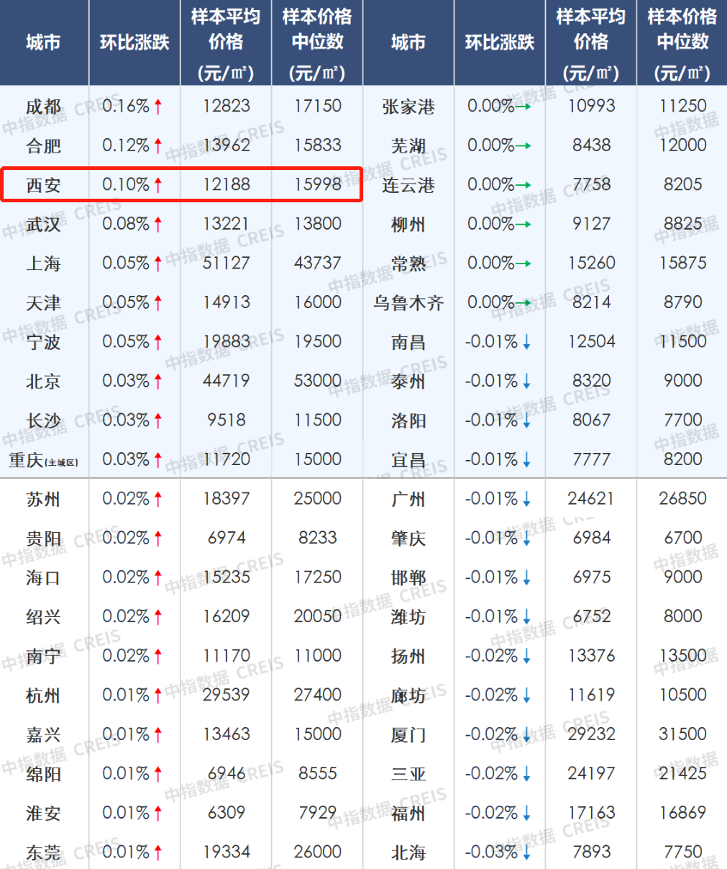727x869 pixels.
Task: Click the red up arrow in 成都 row
Action: pos(158,107)
